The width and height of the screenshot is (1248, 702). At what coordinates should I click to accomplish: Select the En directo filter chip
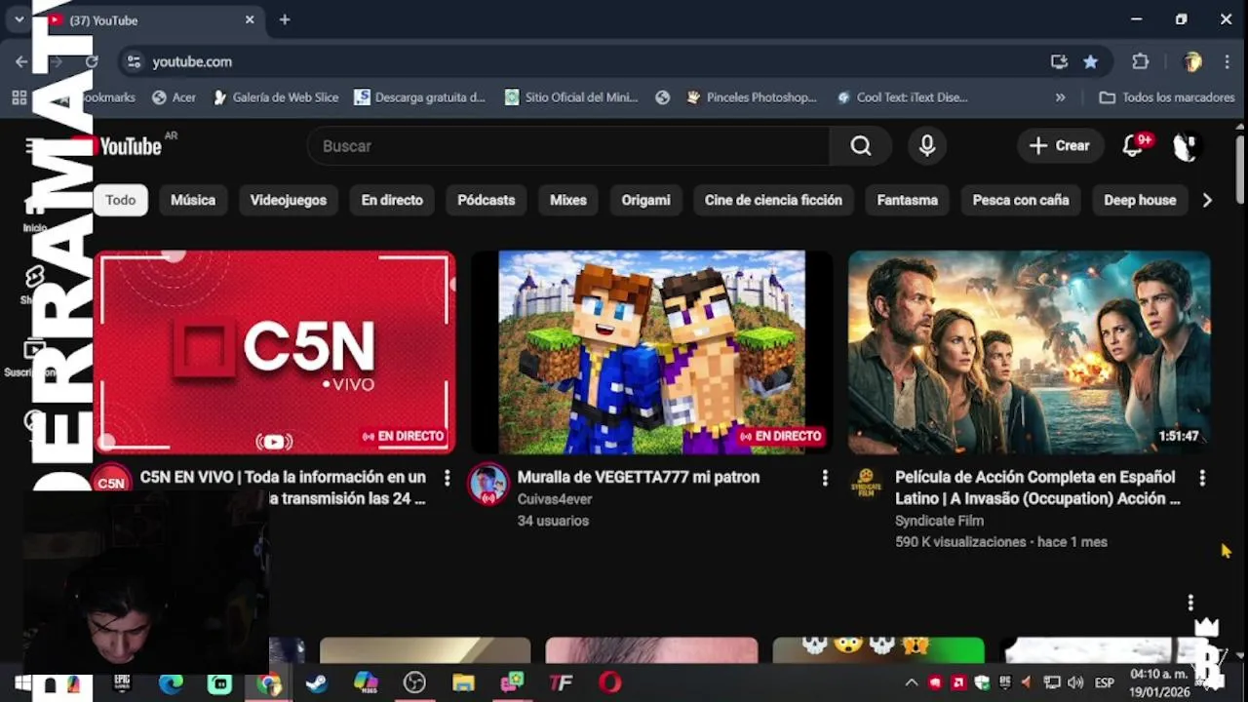[x=392, y=200]
